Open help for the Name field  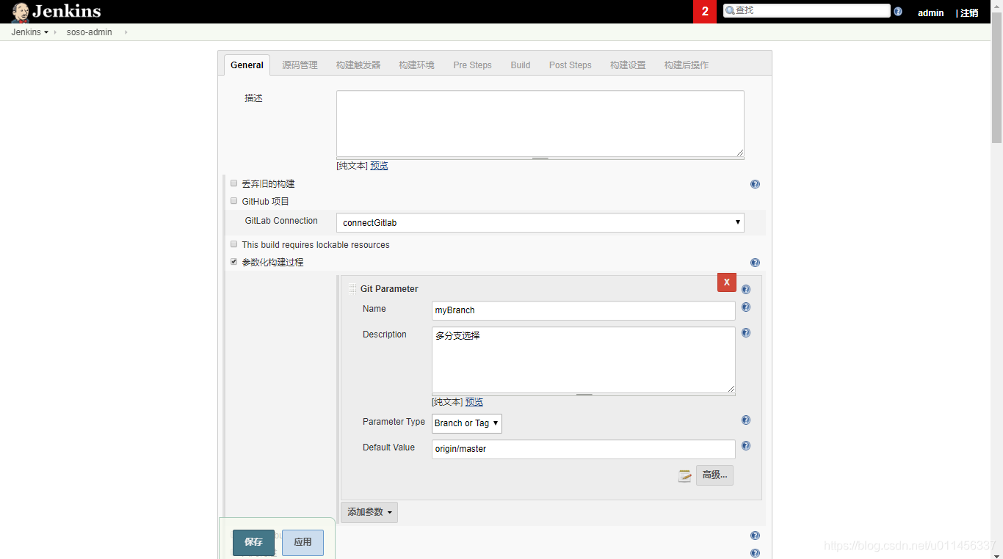tap(746, 307)
